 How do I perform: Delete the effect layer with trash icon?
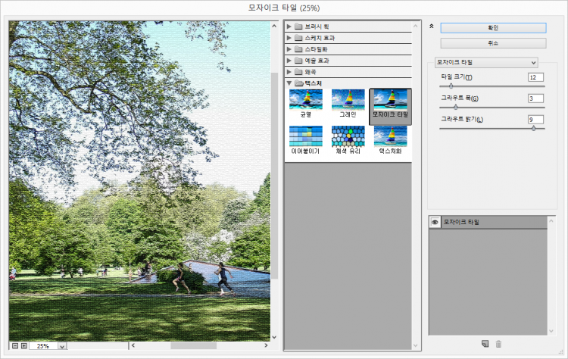point(498,344)
